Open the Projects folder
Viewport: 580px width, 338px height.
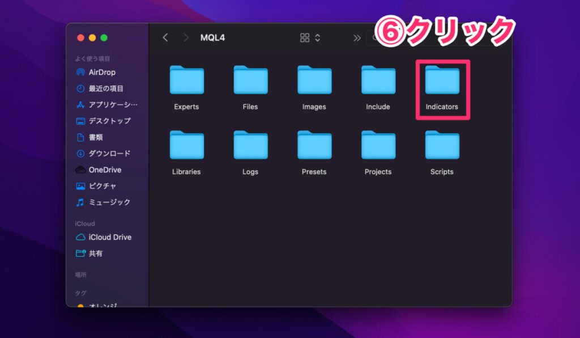tap(378, 145)
